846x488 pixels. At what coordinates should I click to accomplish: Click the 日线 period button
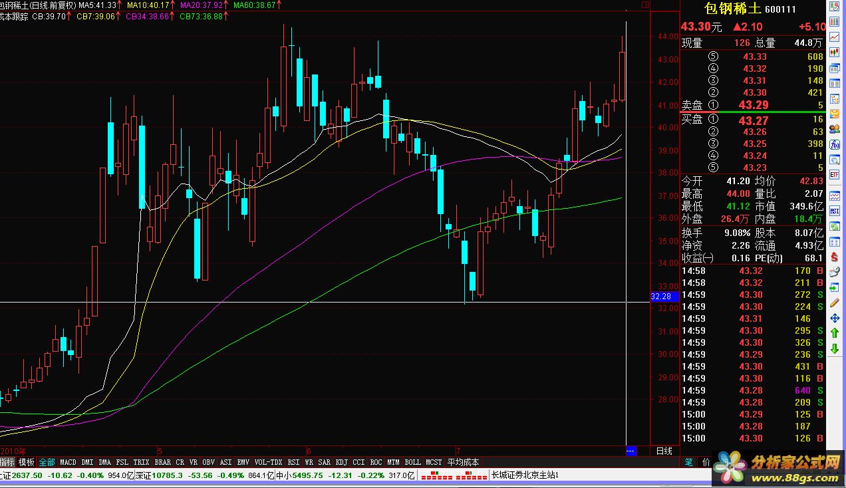coord(664,451)
